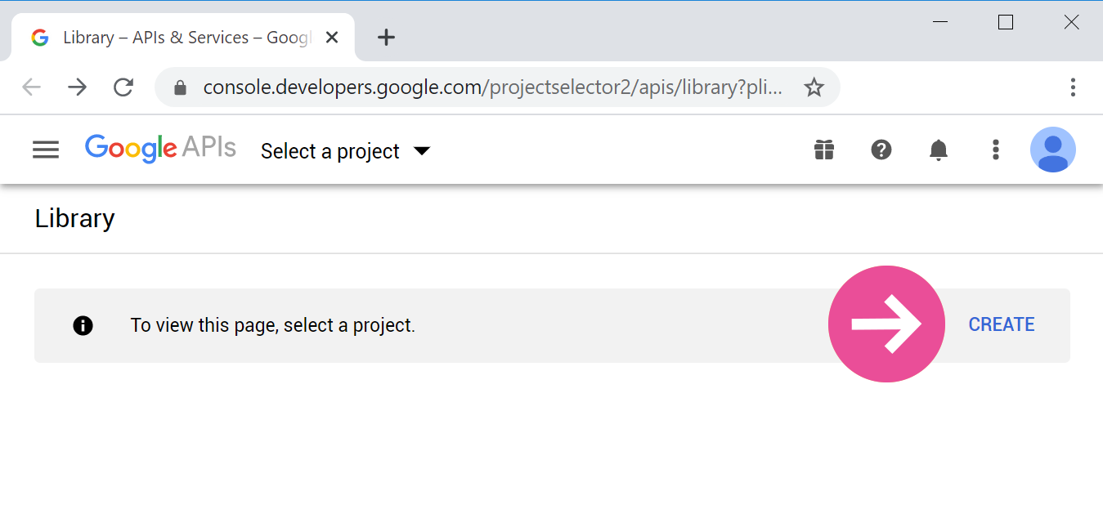Select the Library – APIs & Services tab
The height and width of the screenshot is (514, 1103).
tap(183, 38)
